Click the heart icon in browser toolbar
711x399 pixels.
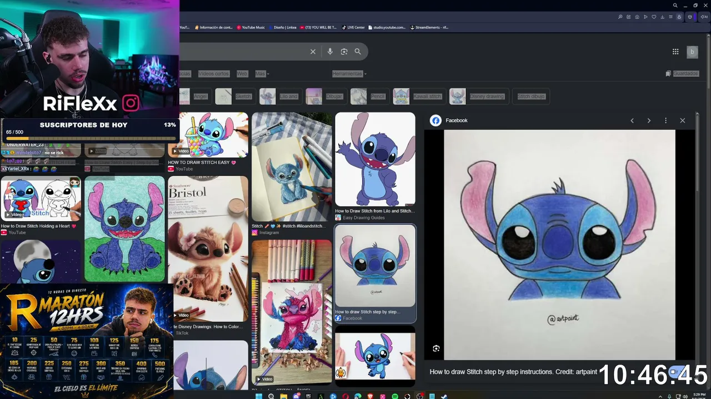654,17
